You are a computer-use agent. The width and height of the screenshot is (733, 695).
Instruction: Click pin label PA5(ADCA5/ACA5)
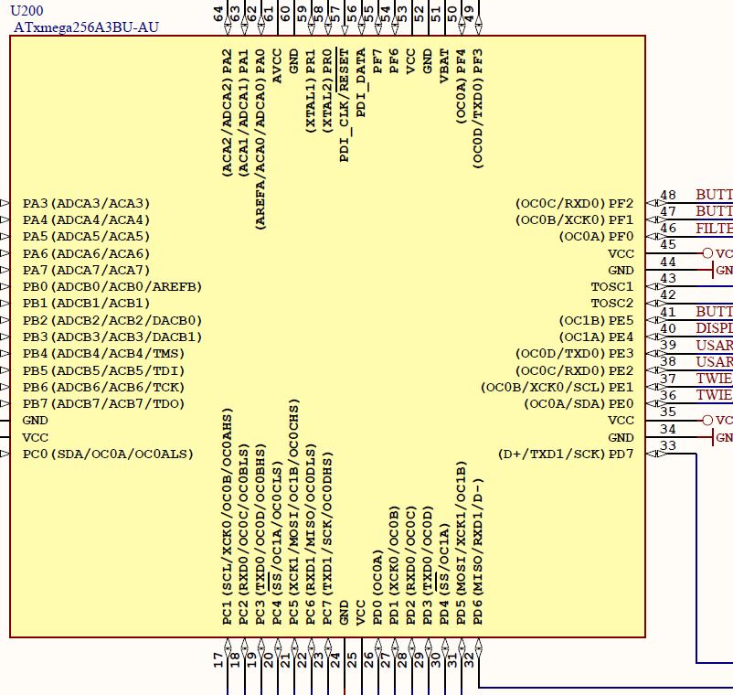[87, 237]
